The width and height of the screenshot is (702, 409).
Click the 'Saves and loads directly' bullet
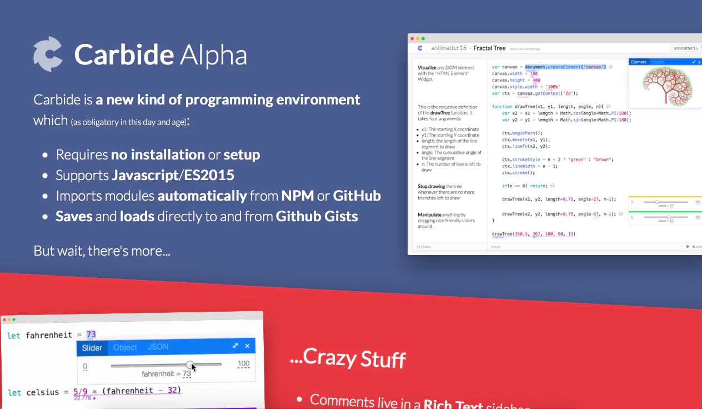coord(207,216)
